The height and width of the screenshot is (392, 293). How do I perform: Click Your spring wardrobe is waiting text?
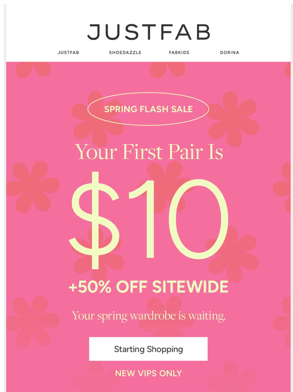[x=149, y=316]
